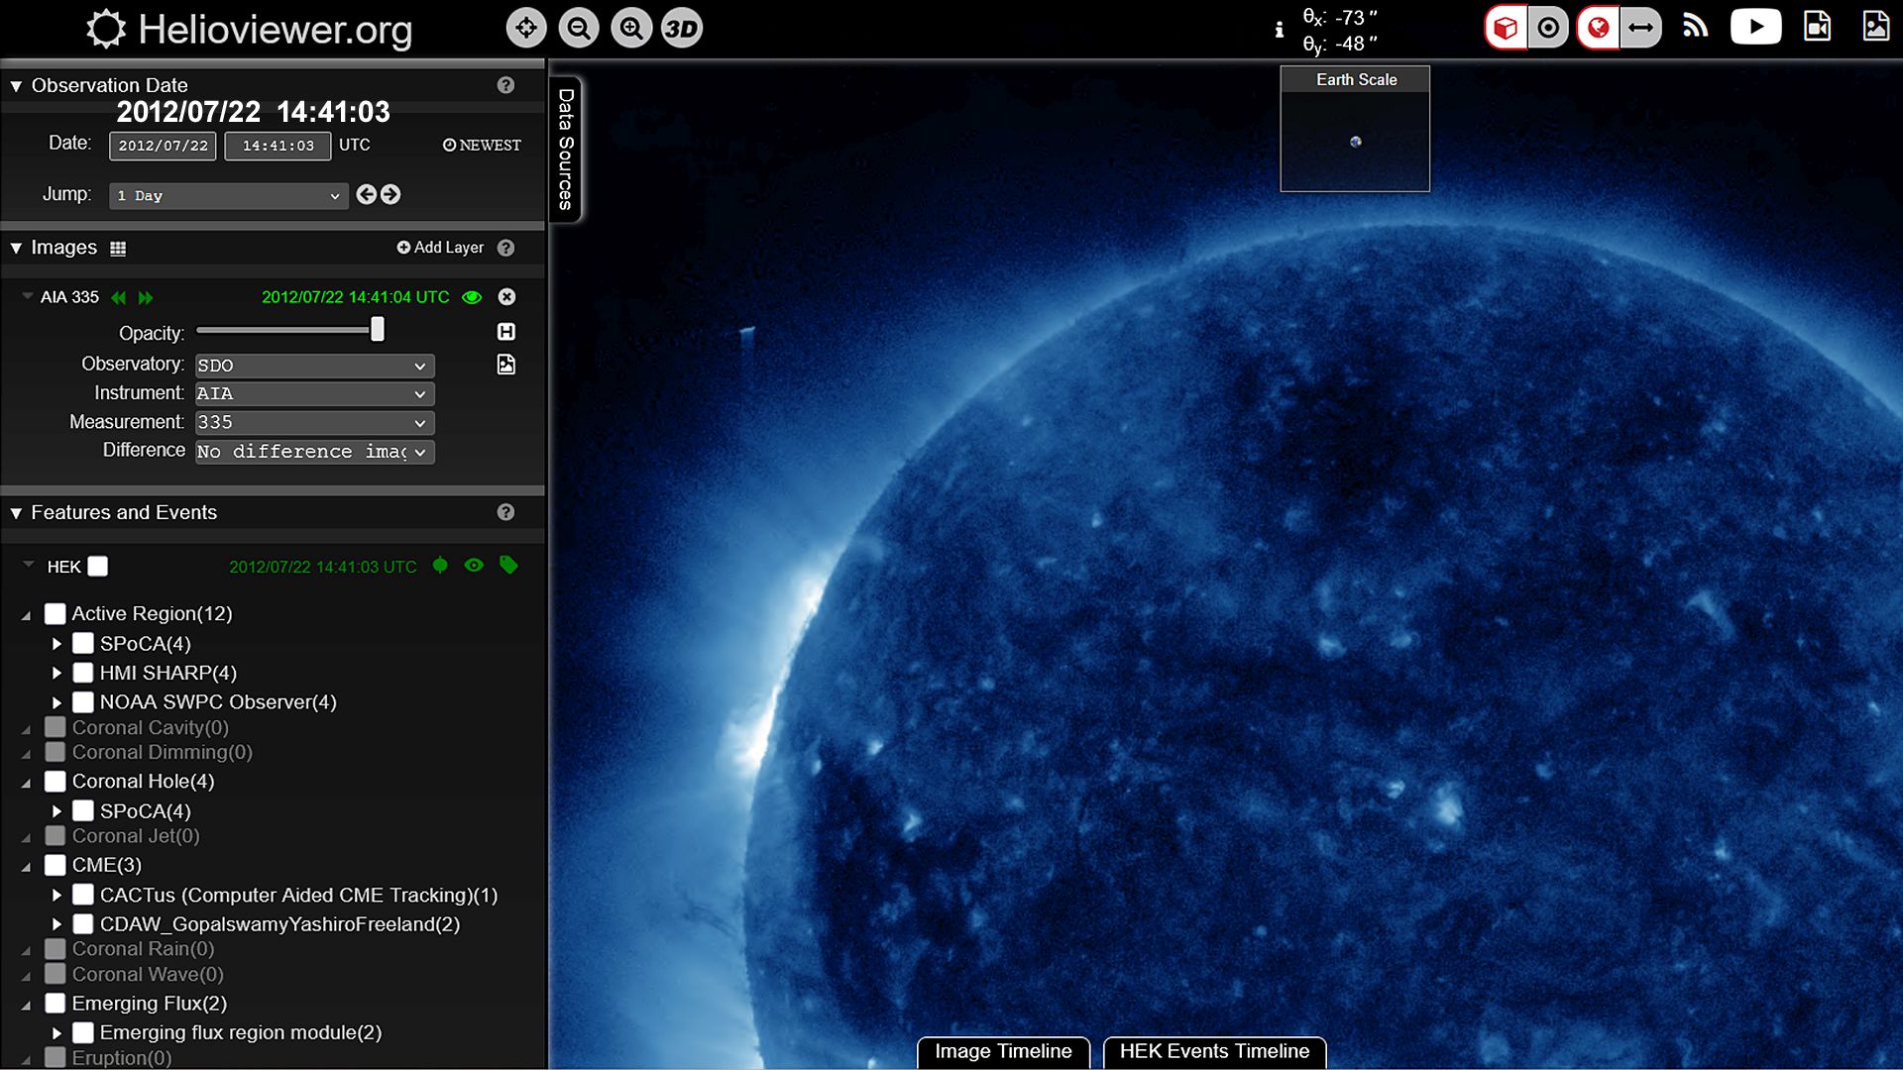Open the HEK Events Timeline tab

pos(1214,1051)
